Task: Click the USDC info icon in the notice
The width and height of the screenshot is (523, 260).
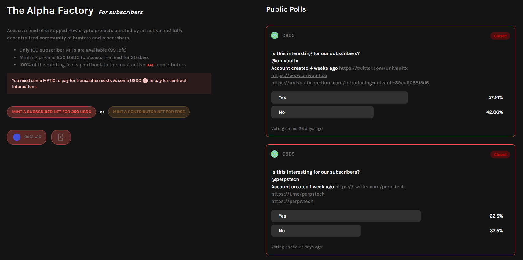Action: click(x=145, y=81)
